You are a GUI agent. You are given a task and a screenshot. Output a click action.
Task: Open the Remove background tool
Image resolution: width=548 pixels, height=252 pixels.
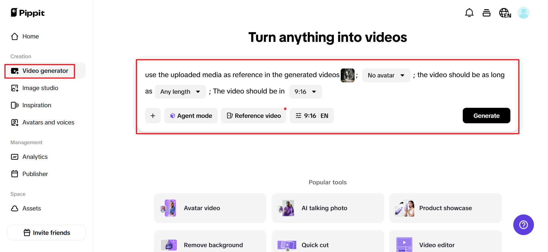(210, 241)
